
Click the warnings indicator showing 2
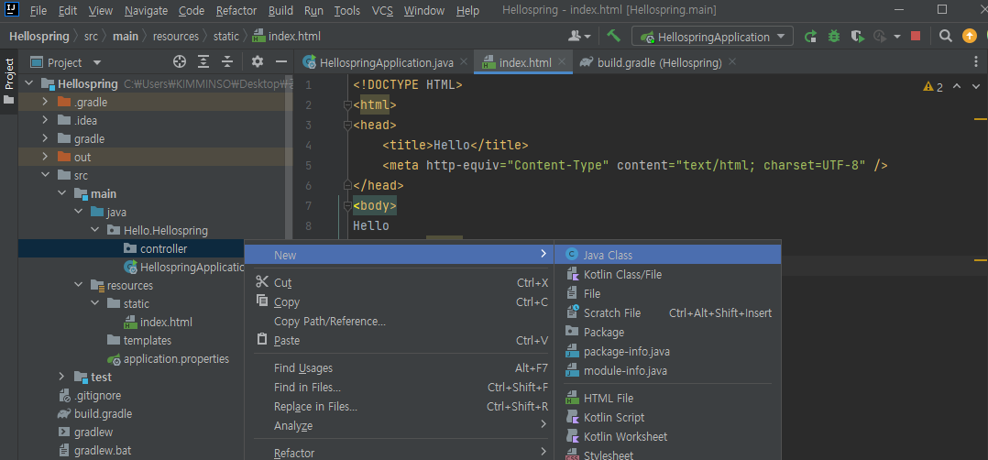933,87
